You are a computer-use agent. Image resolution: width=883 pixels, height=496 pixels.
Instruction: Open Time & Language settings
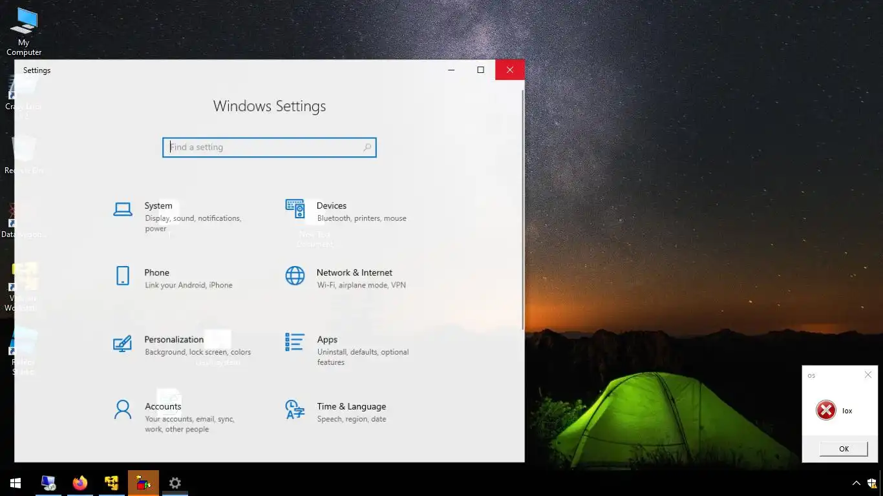pos(354,412)
